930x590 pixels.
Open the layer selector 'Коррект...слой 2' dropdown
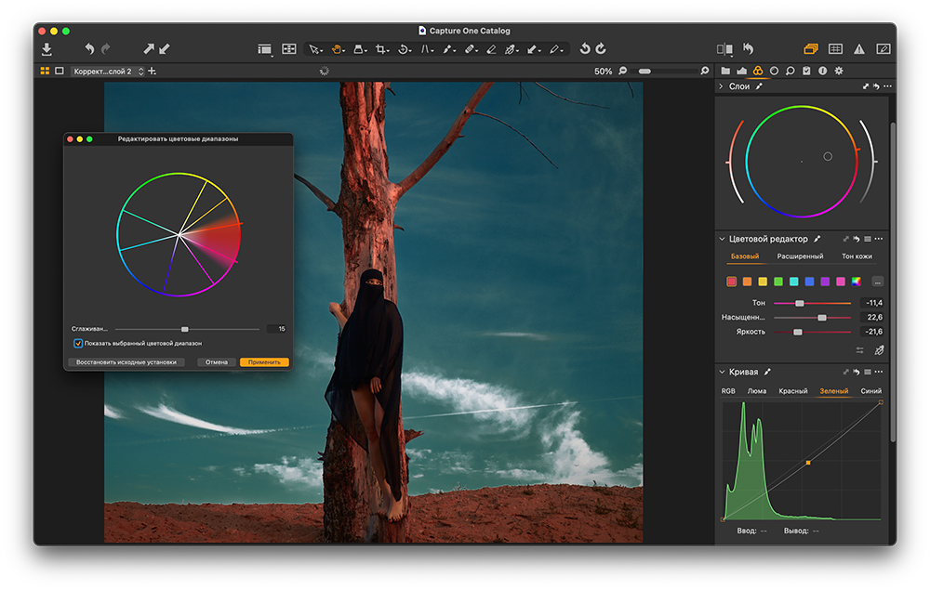[108, 72]
